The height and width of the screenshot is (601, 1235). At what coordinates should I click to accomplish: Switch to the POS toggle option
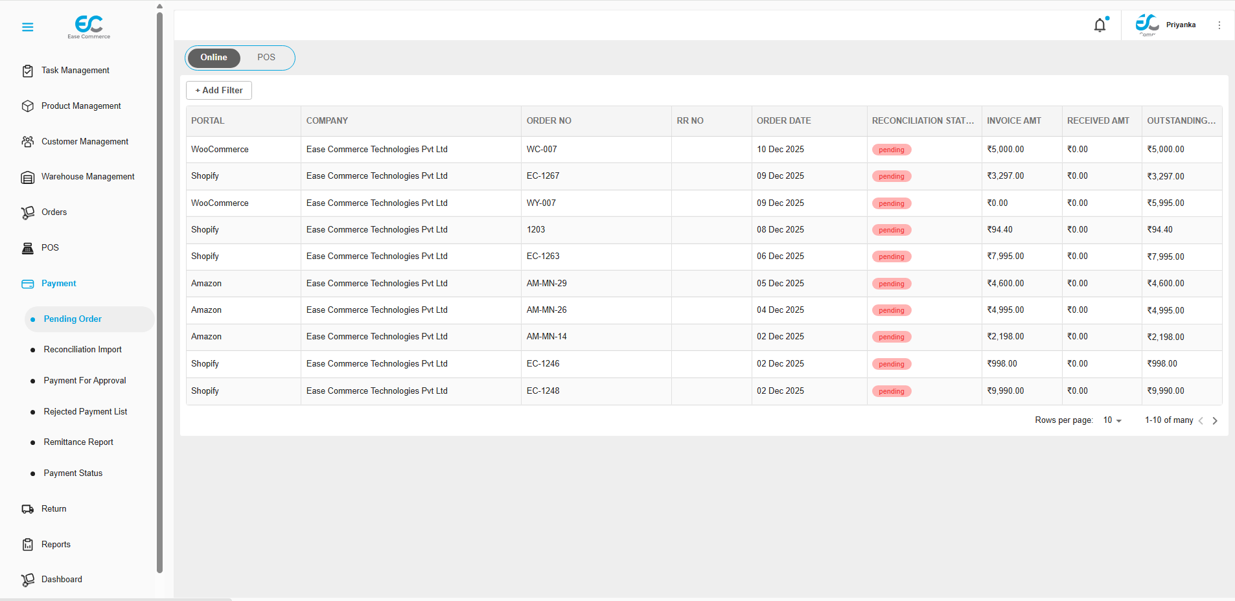[x=266, y=58]
